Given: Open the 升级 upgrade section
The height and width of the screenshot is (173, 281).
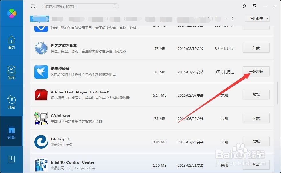Looking at the screenshot, I should 11,102.
